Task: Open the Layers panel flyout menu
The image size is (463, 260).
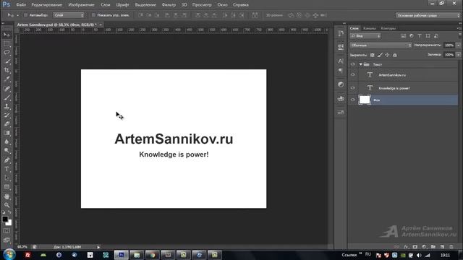Action: coord(459,28)
